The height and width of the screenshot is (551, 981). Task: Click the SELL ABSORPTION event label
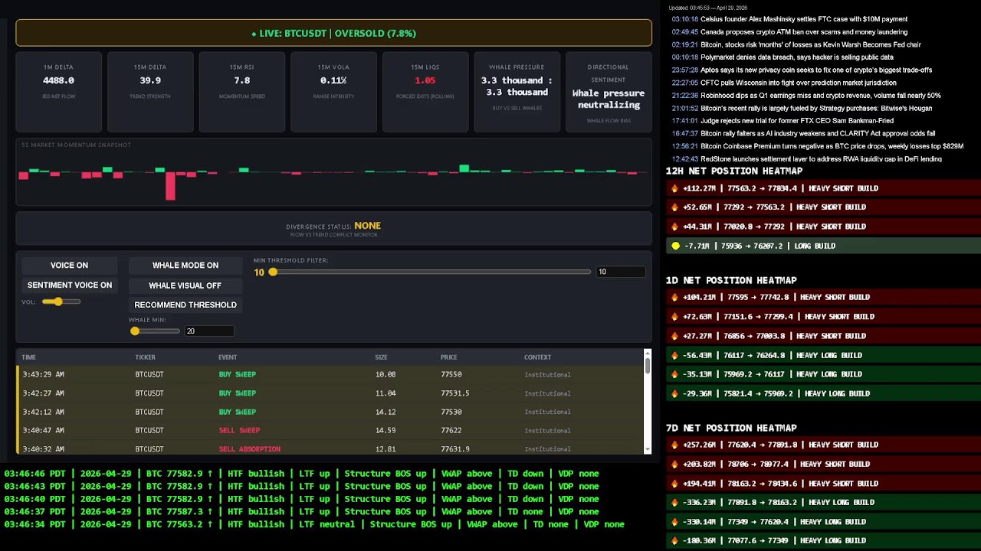[x=250, y=449]
